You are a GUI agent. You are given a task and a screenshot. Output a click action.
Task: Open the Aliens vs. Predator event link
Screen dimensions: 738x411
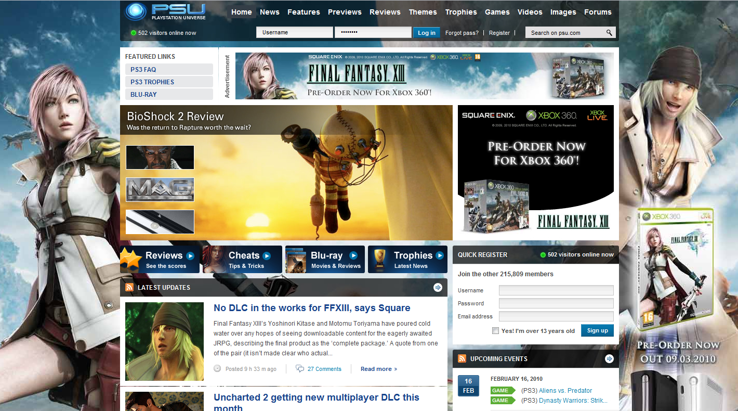click(x=565, y=390)
